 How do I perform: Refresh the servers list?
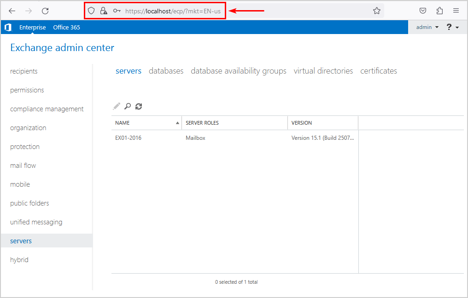[139, 106]
